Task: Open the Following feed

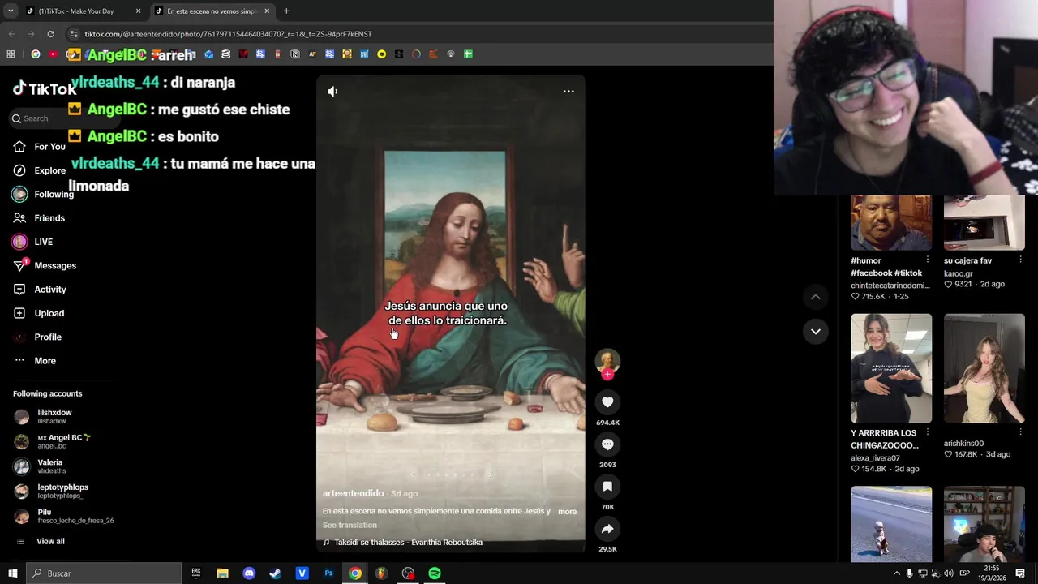Action: pyautogui.click(x=43, y=195)
